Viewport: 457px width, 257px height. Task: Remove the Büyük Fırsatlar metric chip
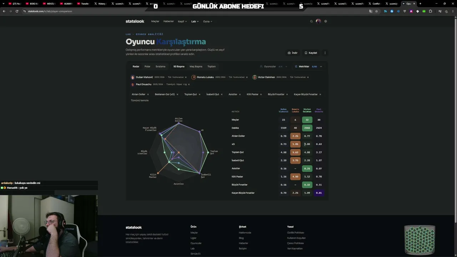[287, 94]
